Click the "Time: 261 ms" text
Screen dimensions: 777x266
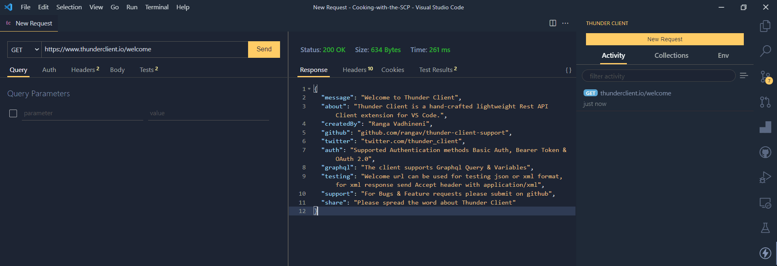pos(430,50)
